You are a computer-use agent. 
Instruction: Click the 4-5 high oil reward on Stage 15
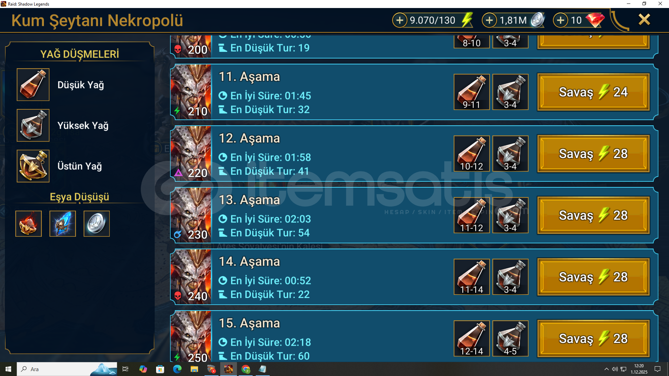coord(510,338)
